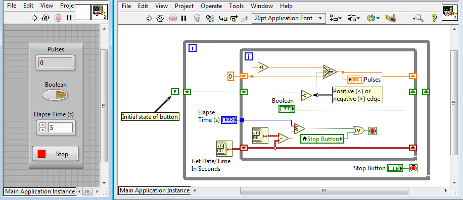
Task: Select the labeled Get Date/Time In Seconds node
Action: 224,148
